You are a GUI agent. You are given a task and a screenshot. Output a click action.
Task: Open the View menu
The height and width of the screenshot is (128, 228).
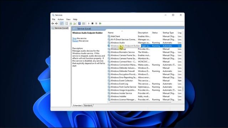68,19
